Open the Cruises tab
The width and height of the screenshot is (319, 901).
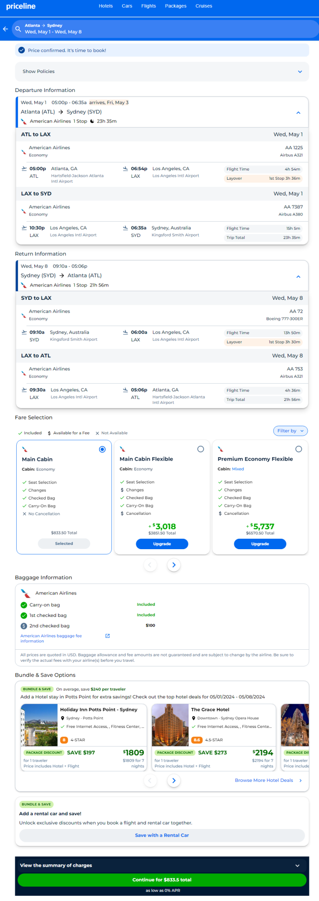[x=204, y=6]
